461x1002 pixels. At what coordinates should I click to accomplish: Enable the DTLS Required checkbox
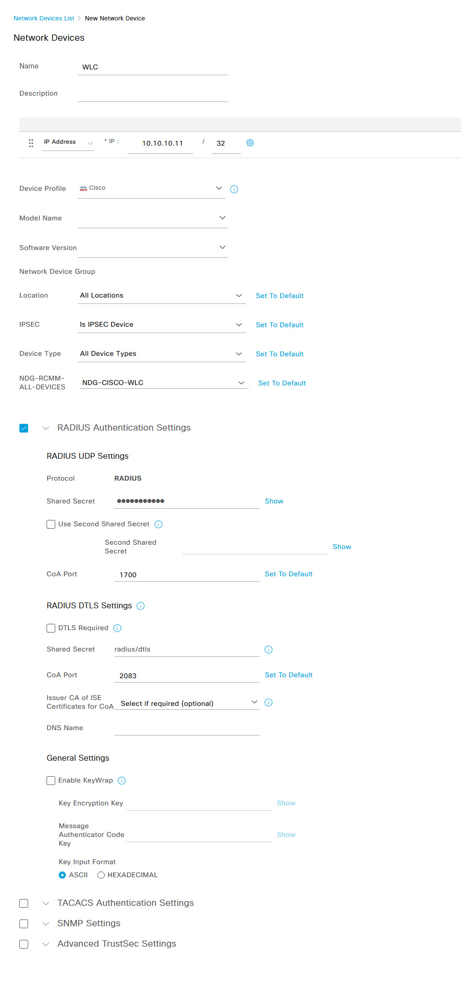tap(51, 628)
